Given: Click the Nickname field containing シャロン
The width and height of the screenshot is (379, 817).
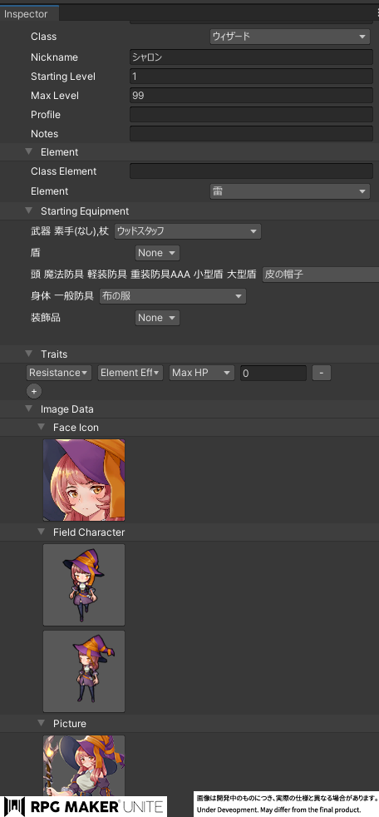Looking at the screenshot, I should tap(252, 57).
